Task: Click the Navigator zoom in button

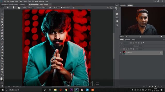Action: coord(161,37)
